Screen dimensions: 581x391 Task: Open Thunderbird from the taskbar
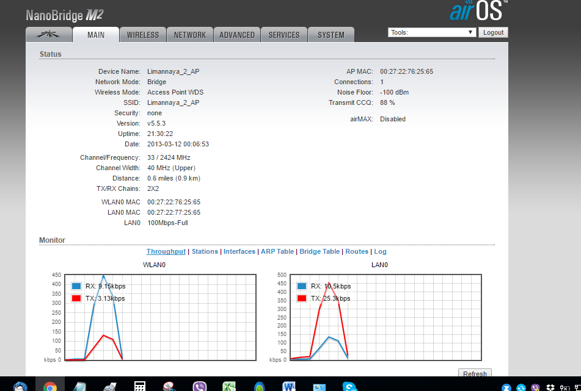click(20, 386)
